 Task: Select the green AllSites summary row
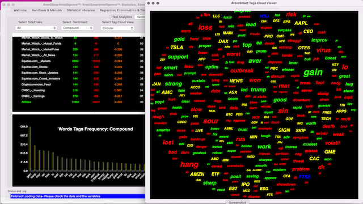79,102
